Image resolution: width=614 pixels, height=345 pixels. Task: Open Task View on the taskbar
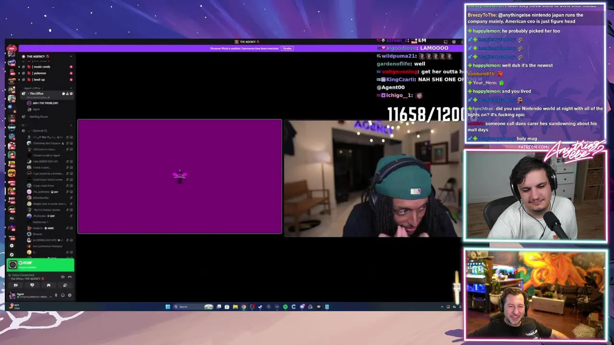pos(219,307)
